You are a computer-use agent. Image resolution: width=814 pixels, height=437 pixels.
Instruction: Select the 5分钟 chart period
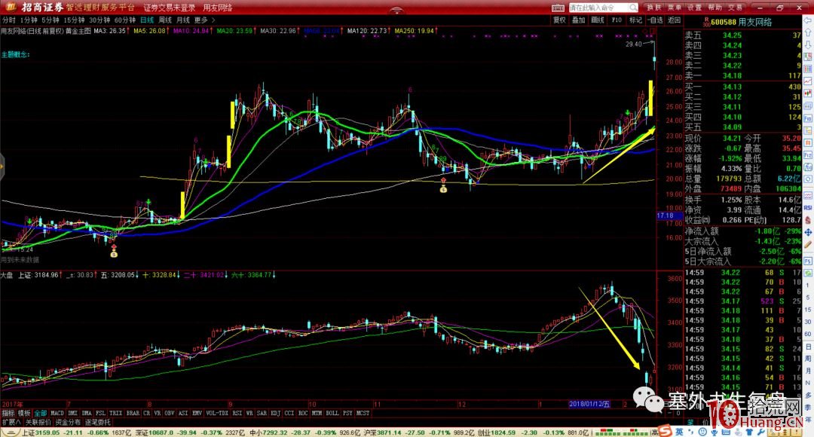point(50,20)
